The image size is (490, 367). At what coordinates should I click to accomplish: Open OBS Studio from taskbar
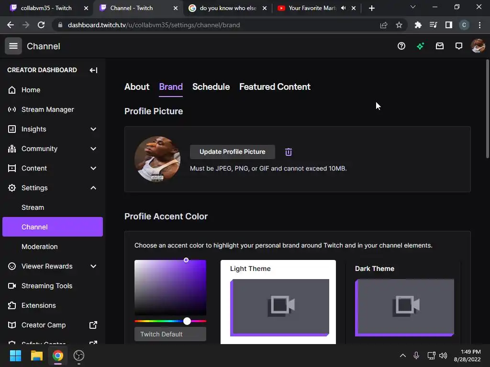79,356
